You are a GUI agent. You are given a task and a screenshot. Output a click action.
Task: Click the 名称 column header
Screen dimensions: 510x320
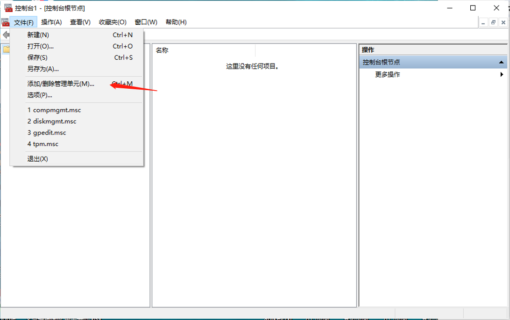162,50
